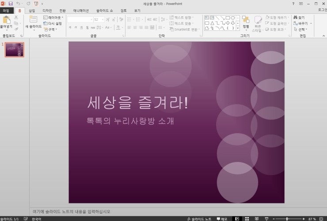Switch to Slide Sorter view in status bar

[247, 219]
